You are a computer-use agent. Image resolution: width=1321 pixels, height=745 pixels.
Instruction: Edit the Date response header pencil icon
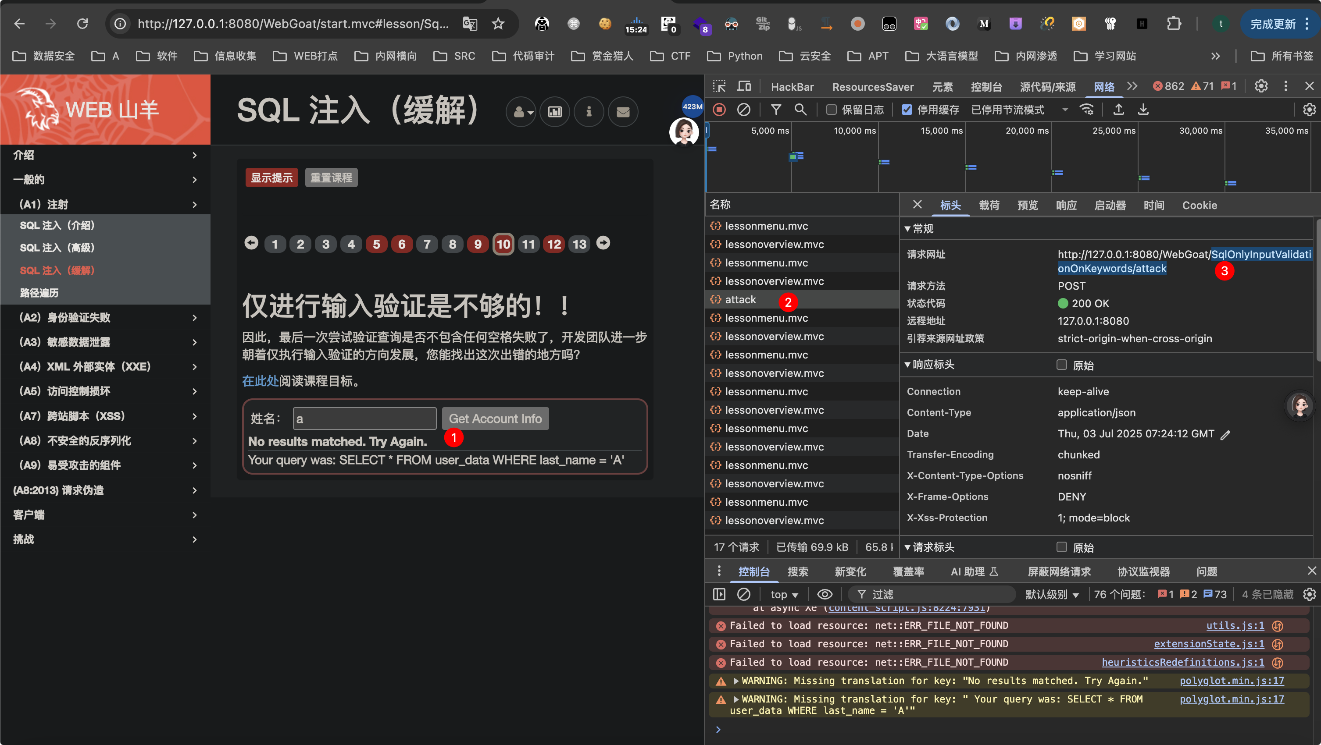[x=1225, y=434]
